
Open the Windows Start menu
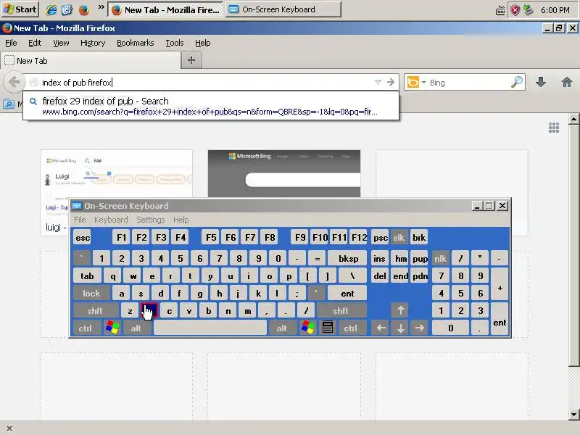pyautogui.click(x=20, y=9)
